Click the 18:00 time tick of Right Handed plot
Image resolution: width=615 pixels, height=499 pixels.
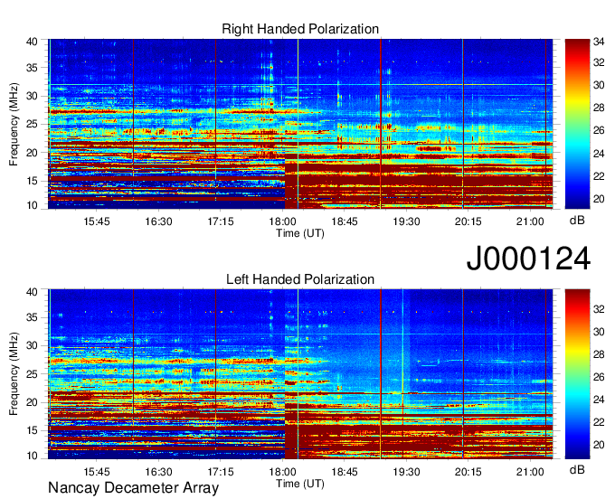tap(282, 221)
